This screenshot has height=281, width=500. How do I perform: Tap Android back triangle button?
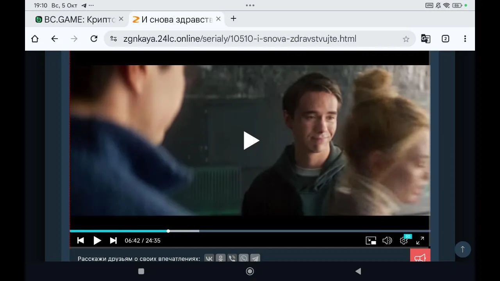pos(358,271)
